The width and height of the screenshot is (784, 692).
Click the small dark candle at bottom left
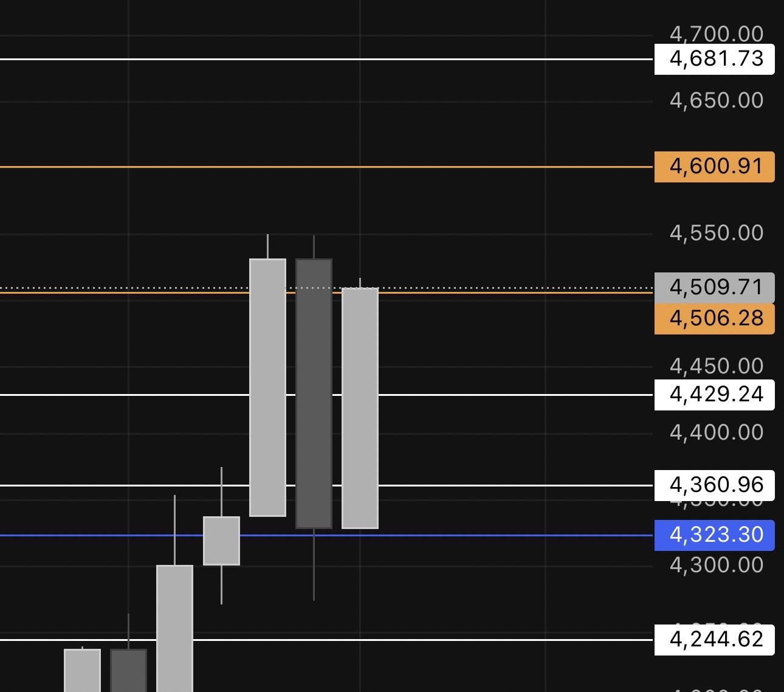(128, 670)
